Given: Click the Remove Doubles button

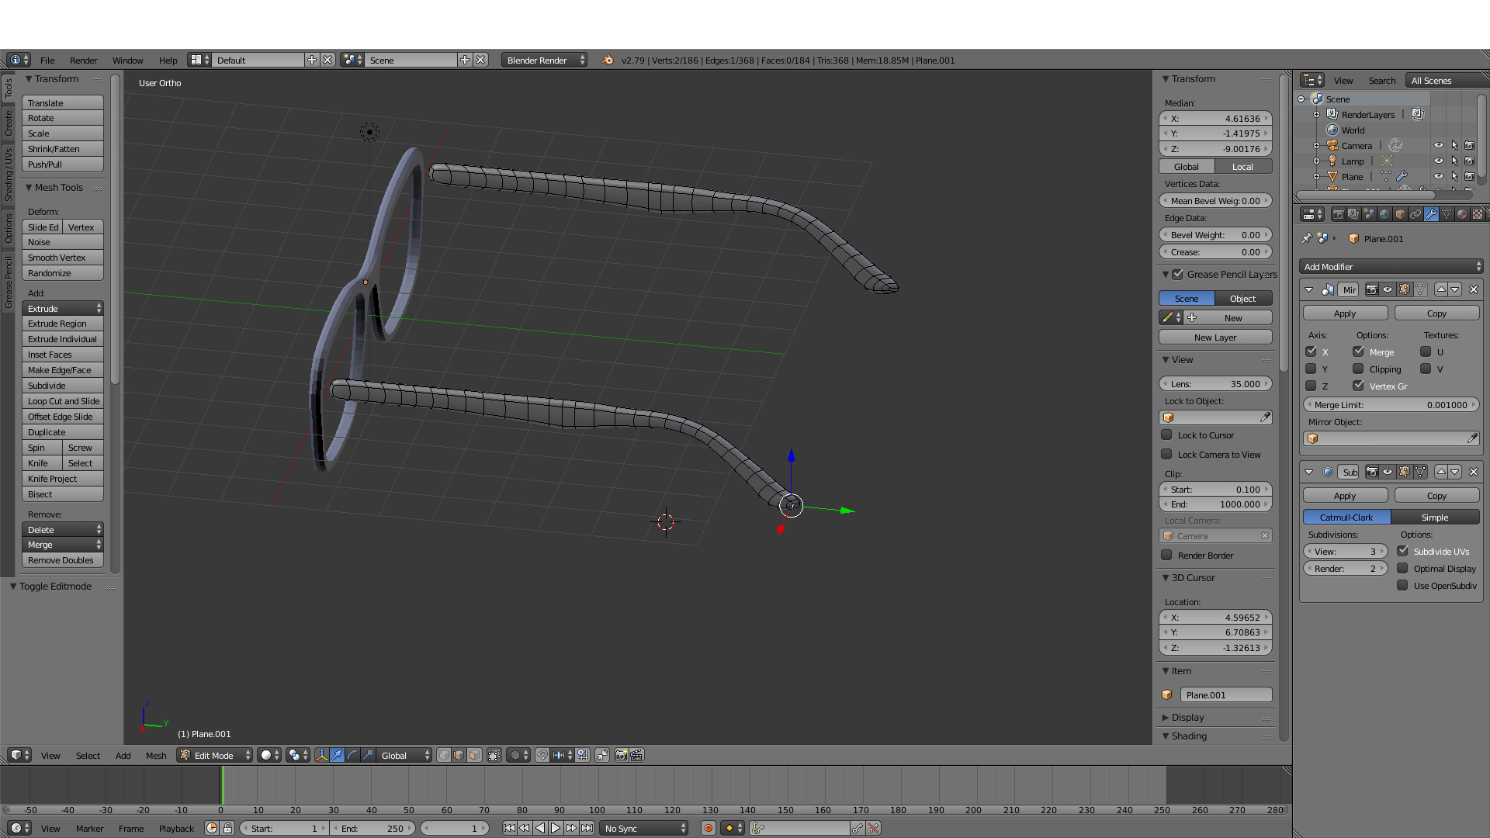Looking at the screenshot, I should point(63,560).
